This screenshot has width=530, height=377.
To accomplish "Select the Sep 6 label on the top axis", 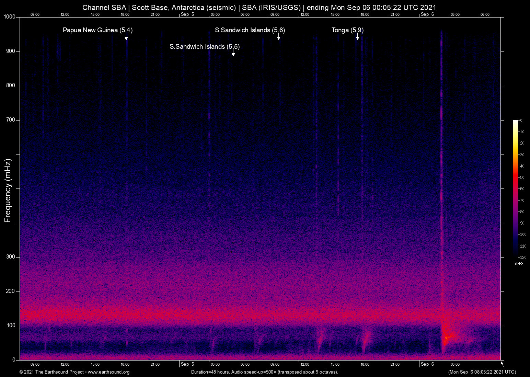I will point(427,14).
